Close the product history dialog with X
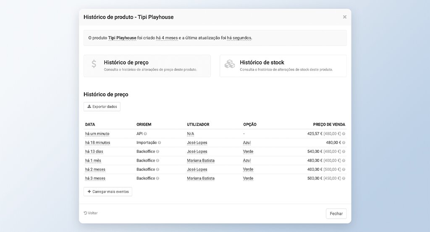Screen dimensions: 430x232 point(345,17)
